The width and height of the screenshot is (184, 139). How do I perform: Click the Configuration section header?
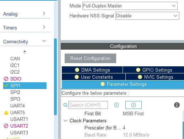click(123, 46)
